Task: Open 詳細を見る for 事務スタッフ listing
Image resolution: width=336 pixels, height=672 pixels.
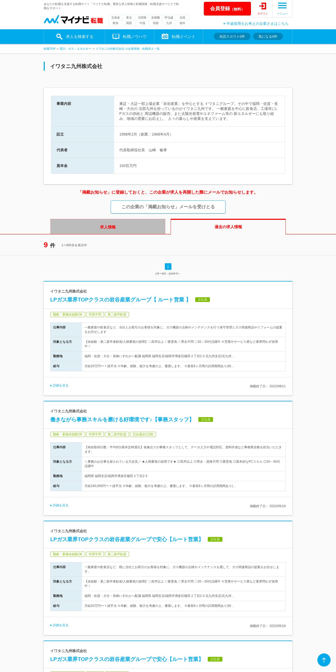Action: (59, 506)
